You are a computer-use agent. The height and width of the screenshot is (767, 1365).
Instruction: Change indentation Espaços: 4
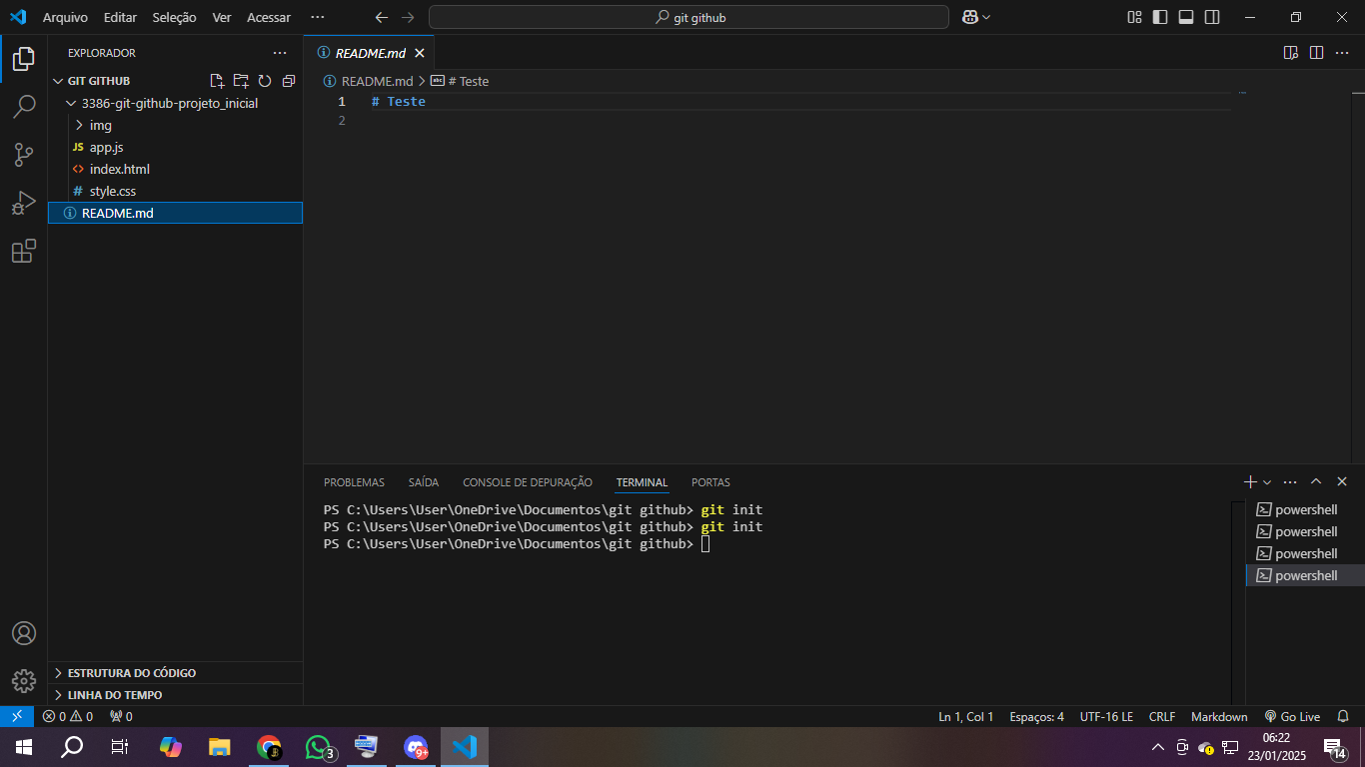(x=1036, y=716)
